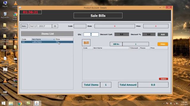Click the Total Amount value field

coord(153,85)
